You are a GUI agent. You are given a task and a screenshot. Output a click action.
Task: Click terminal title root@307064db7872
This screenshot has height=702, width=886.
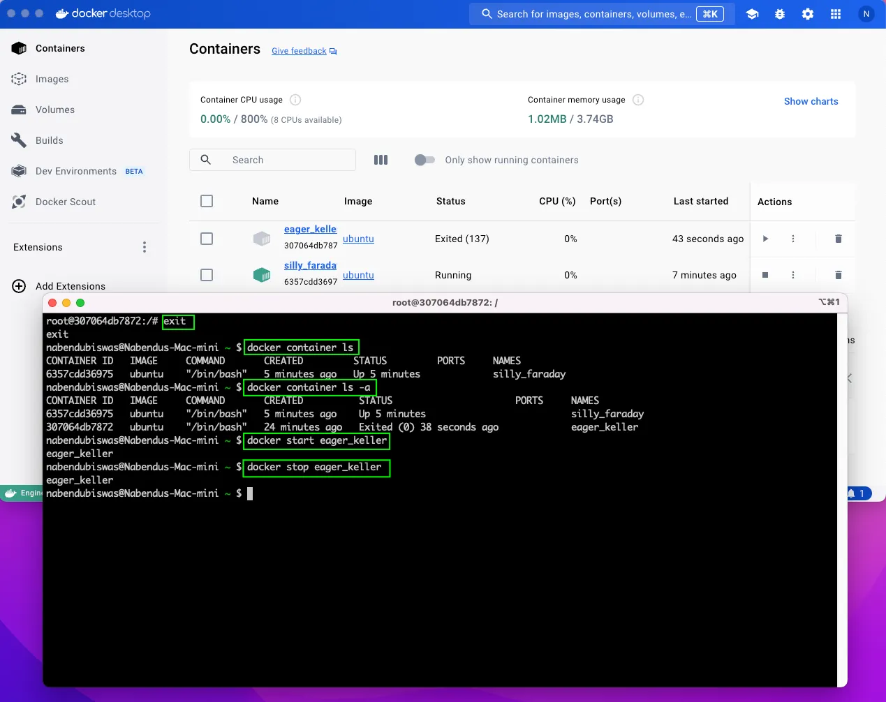coord(445,302)
